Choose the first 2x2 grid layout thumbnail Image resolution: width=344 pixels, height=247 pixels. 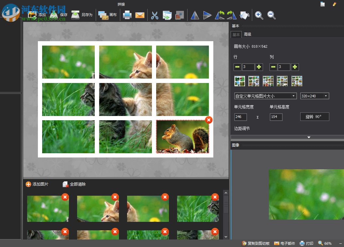240,81
